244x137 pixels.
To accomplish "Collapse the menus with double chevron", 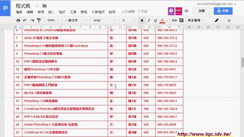I will click(x=229, y=21).
